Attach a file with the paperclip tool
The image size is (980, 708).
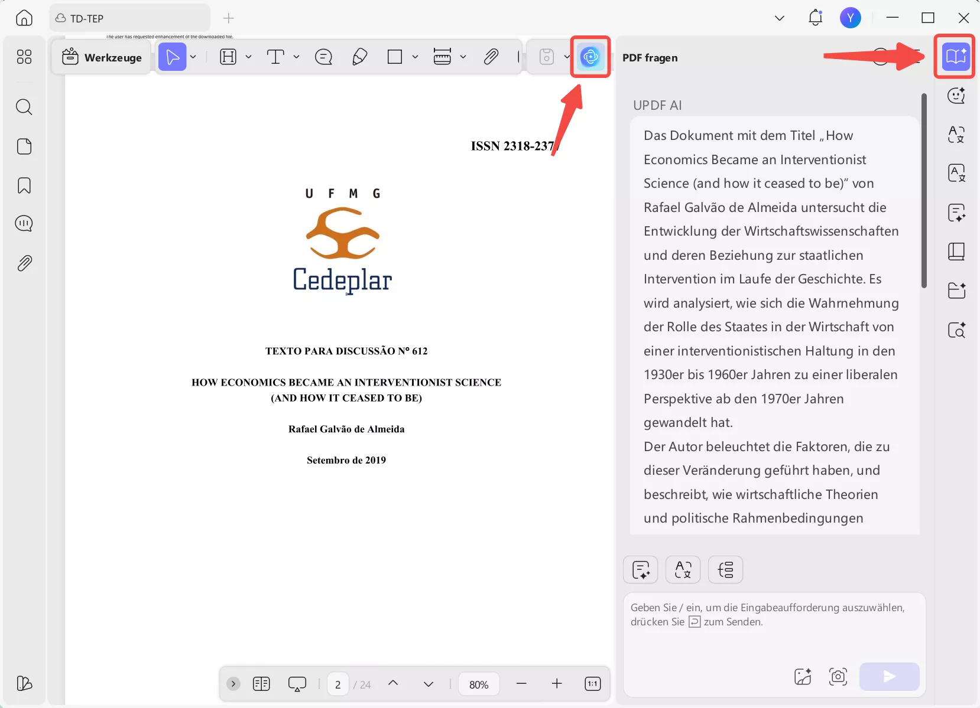coord(491,57)
